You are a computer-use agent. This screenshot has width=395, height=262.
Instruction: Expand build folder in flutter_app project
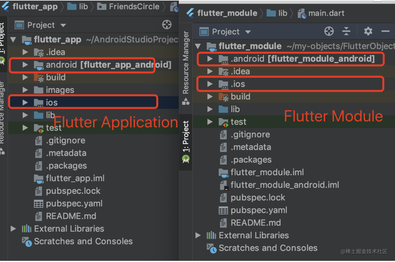coord(25,77)
